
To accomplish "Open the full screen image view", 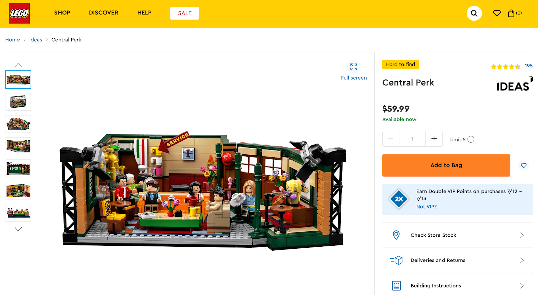I will coord(354,70).
